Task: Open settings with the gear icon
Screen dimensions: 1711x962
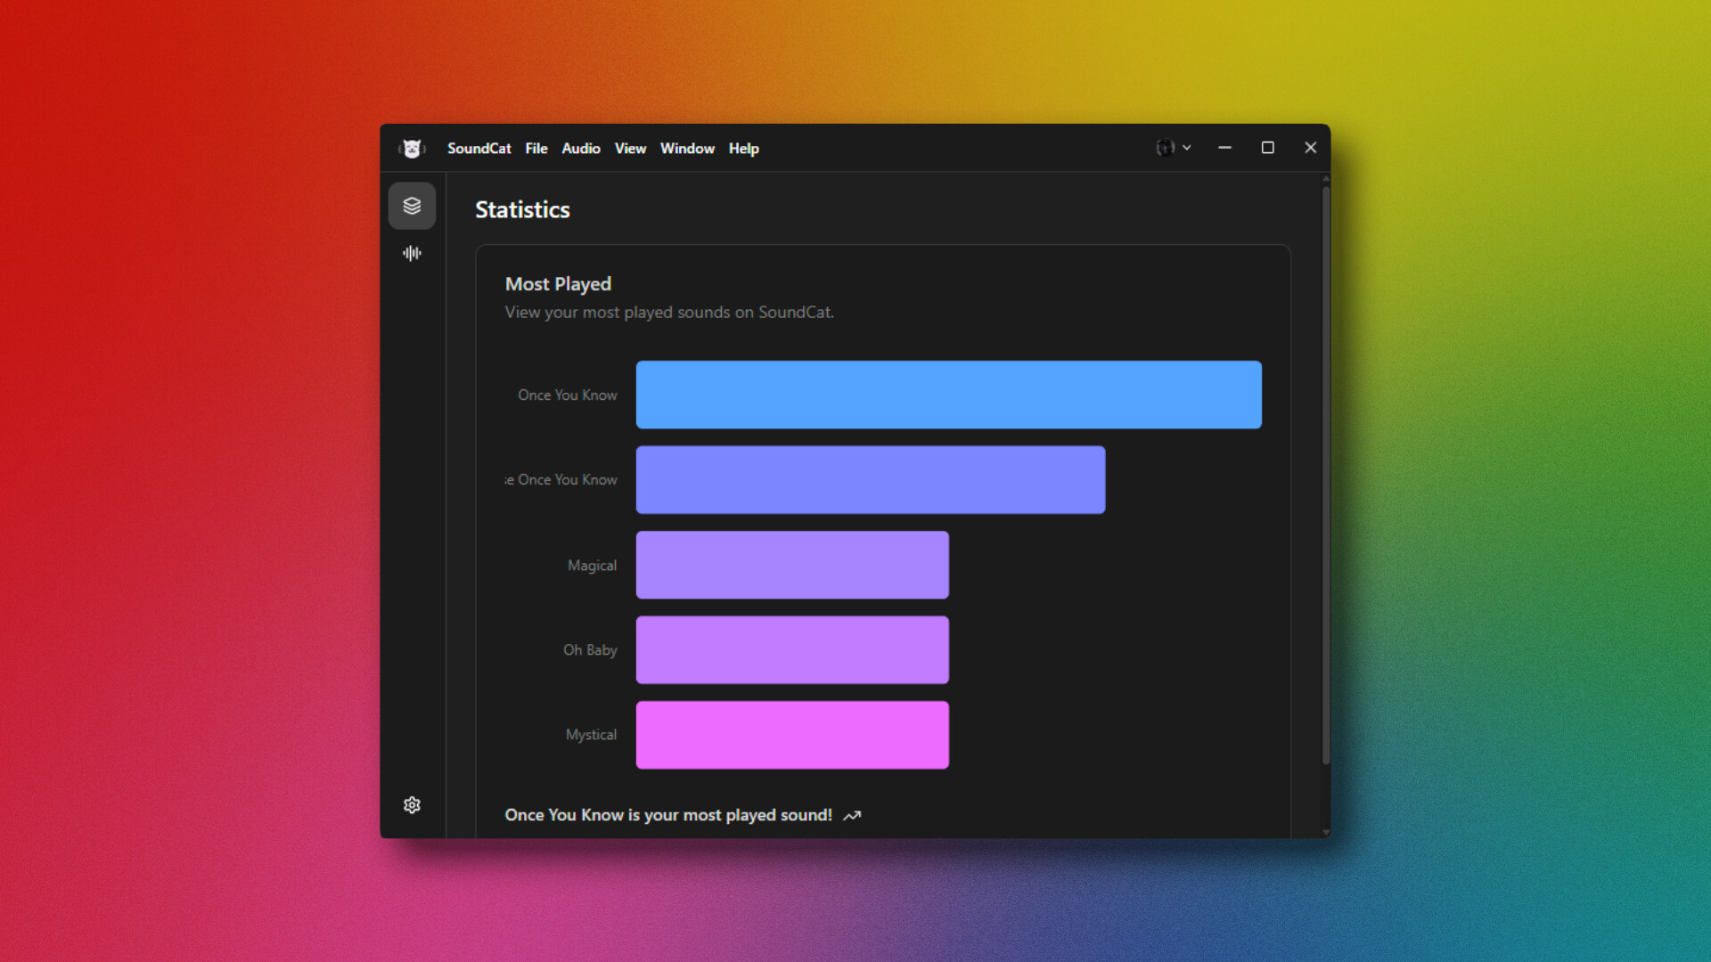Action: tap(412, 804)
